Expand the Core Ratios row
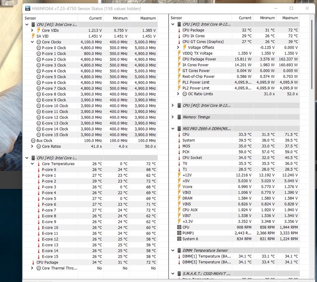The width and height of the screenshot is (317, 282). (32, 146)
